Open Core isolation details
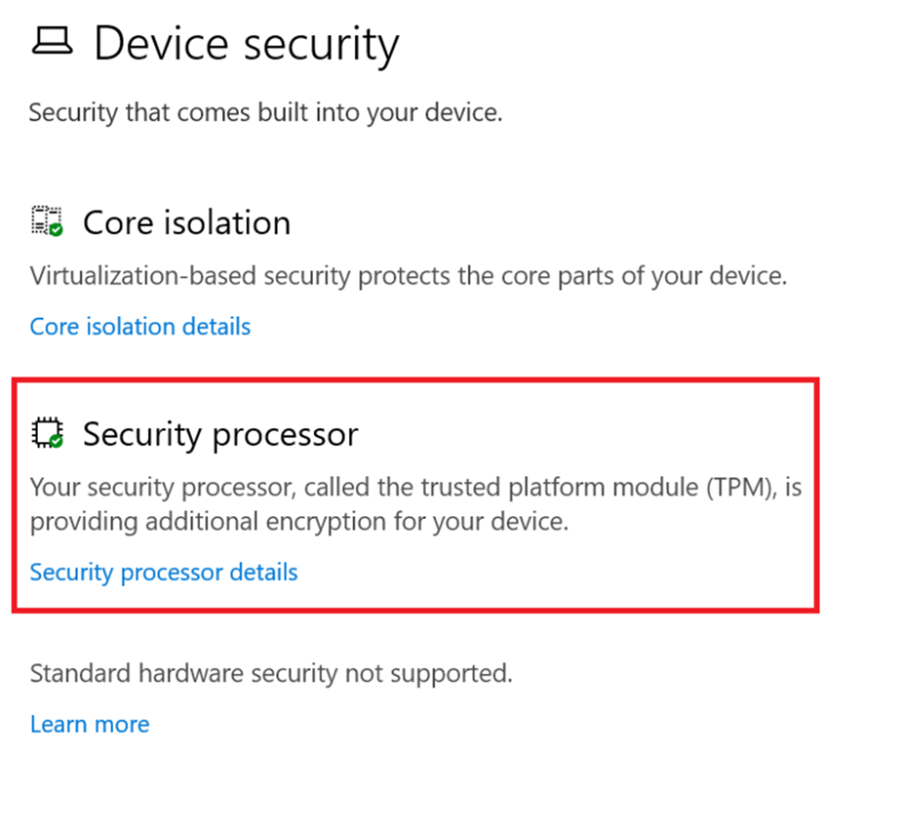Image resolution: width=903 pixels, height=834 pixels. pyautogui.click(x=140, y=326)
